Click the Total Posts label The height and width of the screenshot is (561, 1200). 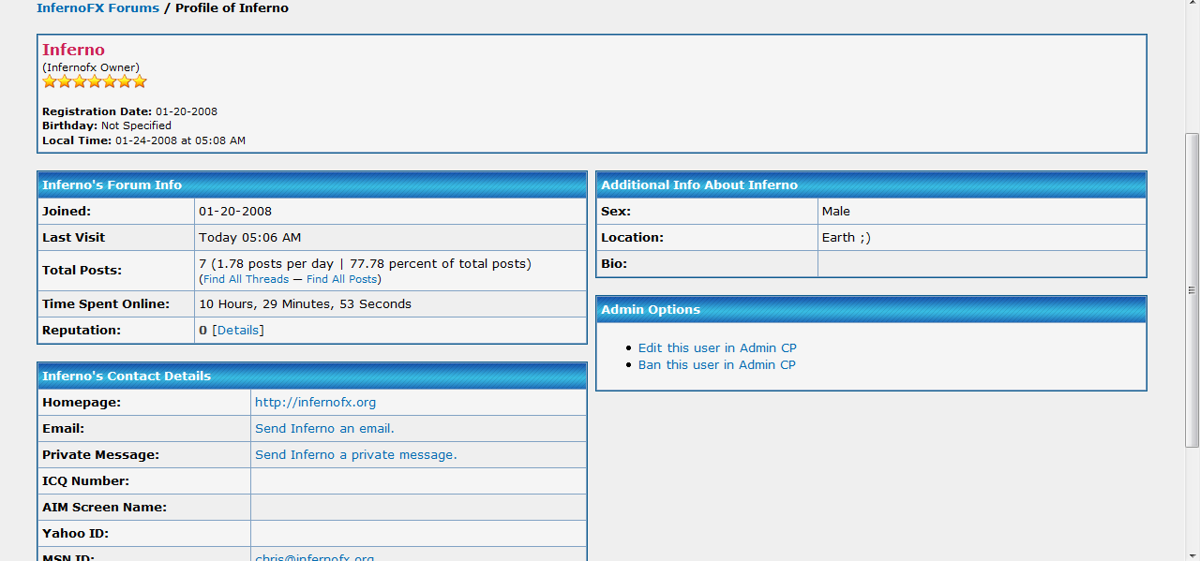click(82, 271)
